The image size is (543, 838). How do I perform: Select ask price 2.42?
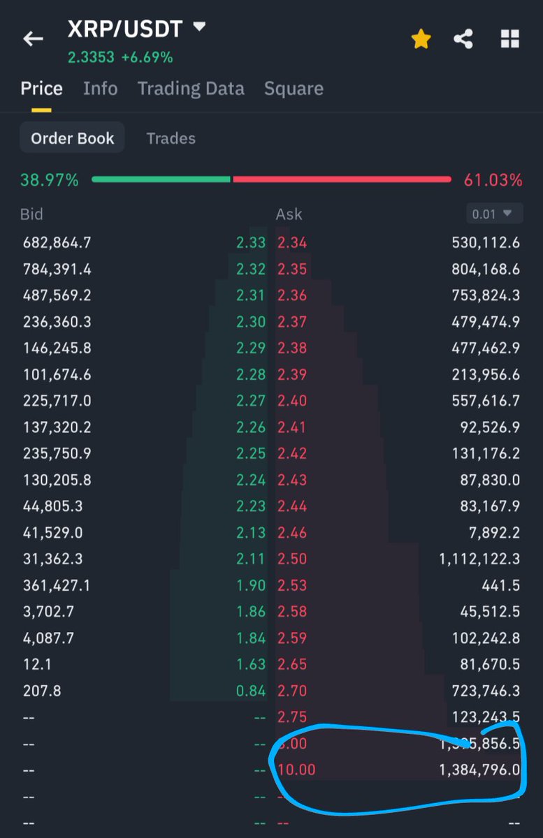coord(292,453)
